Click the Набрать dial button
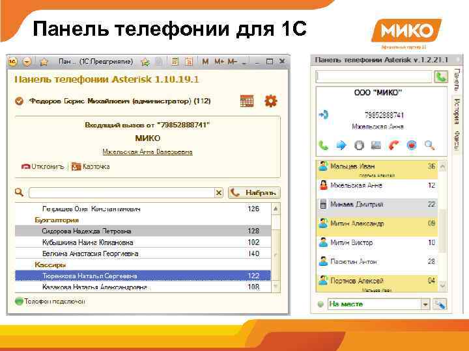The height and width of the screenshot is (351, 469). pyautogui.click(x=254, y=193)
